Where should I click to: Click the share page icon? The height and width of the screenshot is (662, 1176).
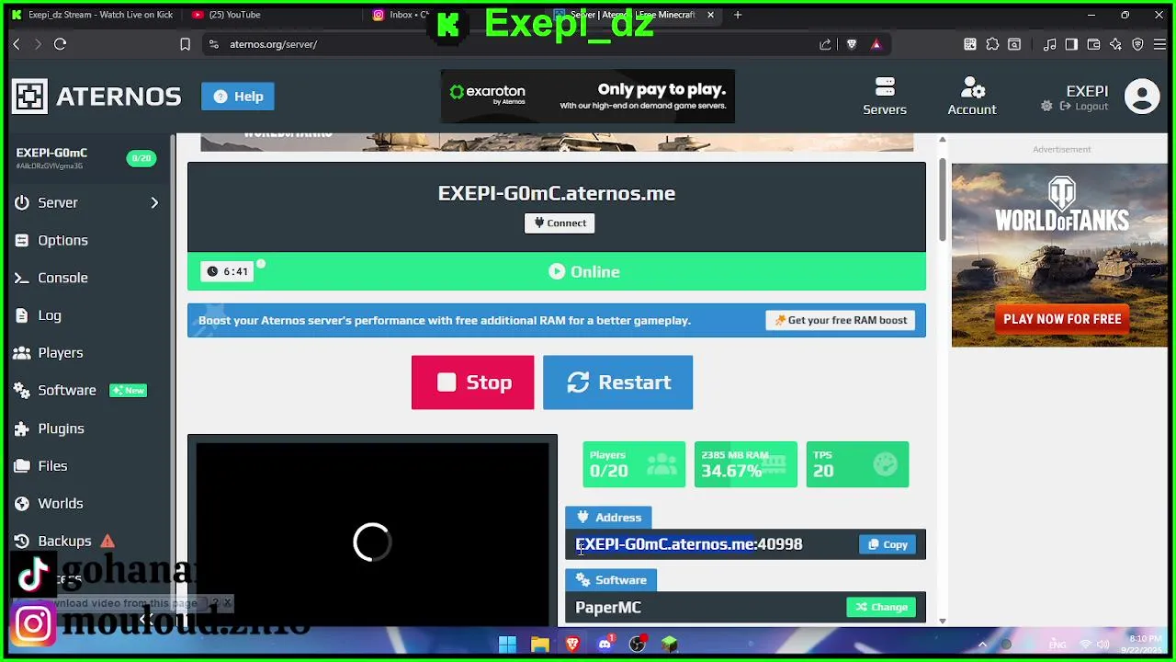[825, 44]
